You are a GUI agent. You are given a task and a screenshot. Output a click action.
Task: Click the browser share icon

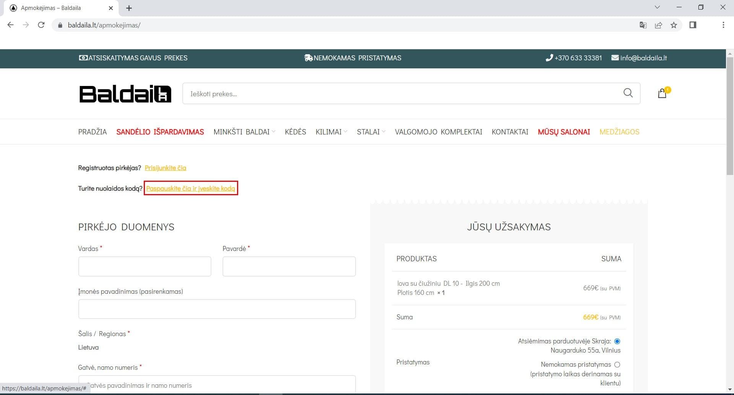pyautogui.click(x=658, y=25)
